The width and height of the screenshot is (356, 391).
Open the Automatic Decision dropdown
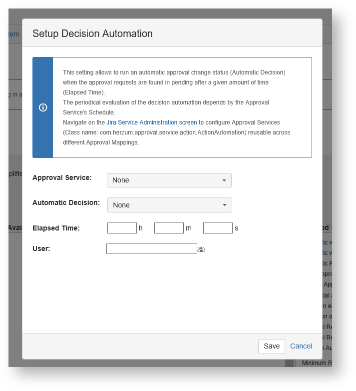(x=170, y=205)
